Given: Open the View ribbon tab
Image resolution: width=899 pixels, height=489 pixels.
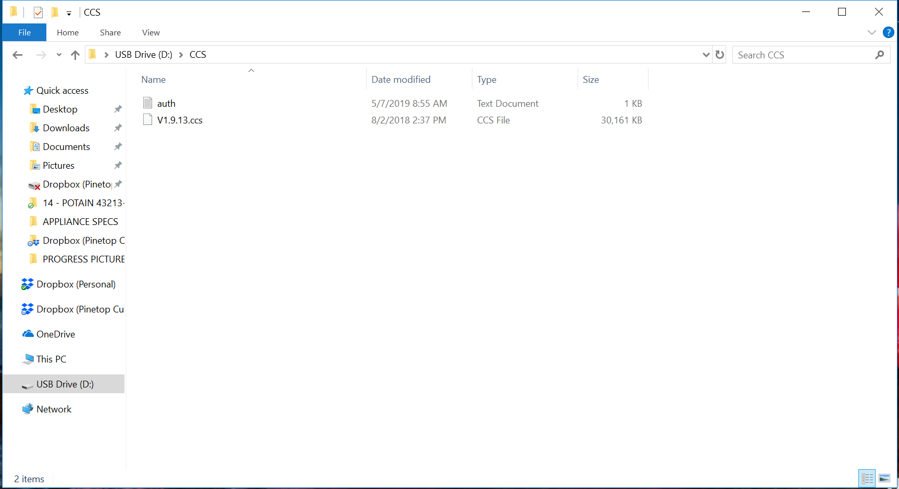Looking at the screenshot, I should click(x=151, y=32).
